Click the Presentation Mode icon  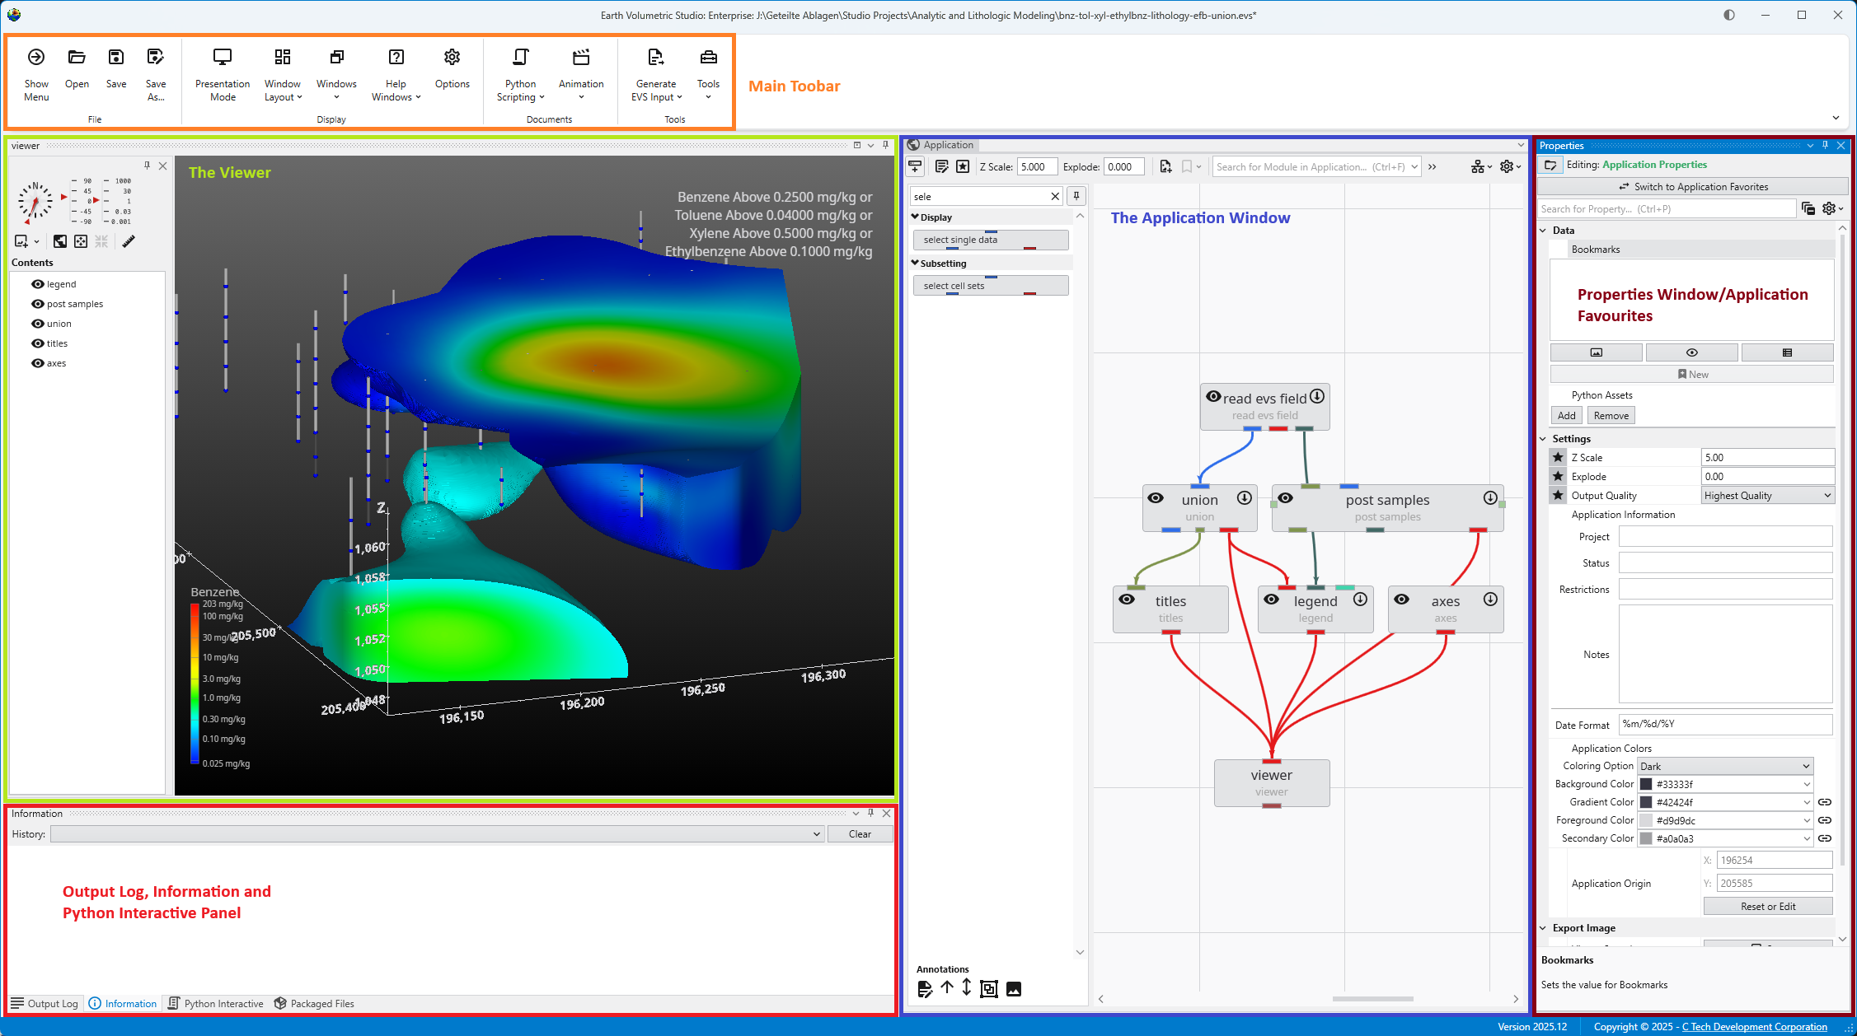pos(222,58)
